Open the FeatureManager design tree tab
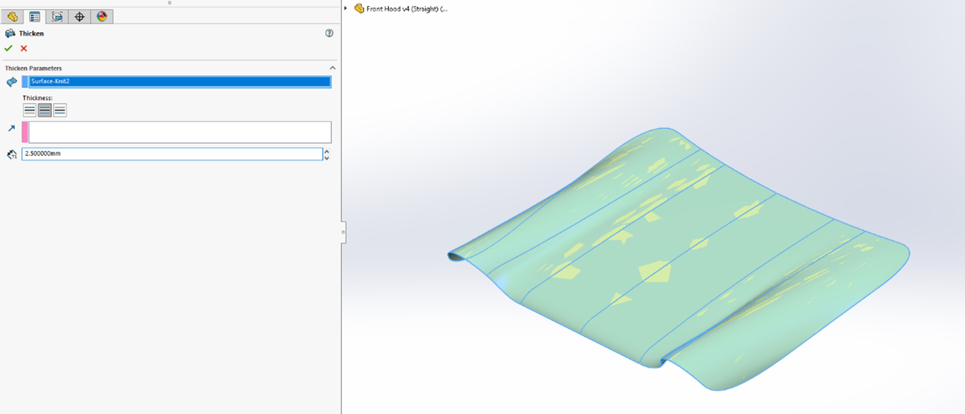The height and width of the screenshot is (414, 965). (12, 17)
